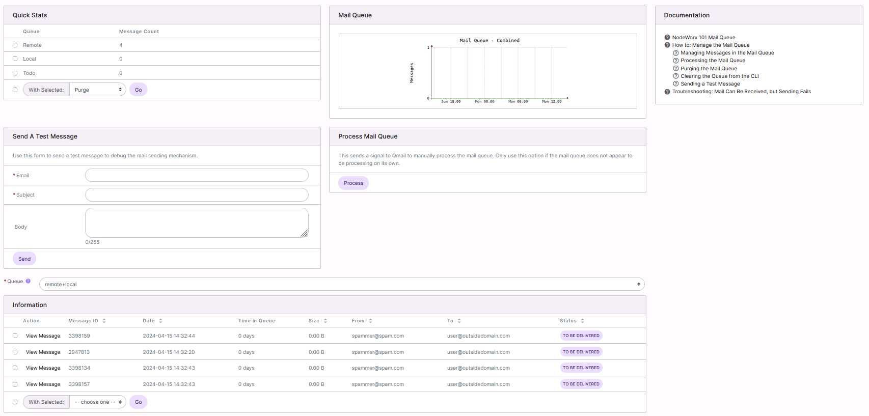Click question icon beside Managing Messages in the Mail Queue
Viewport: 869px width, 416px height.
click(675, 53)
